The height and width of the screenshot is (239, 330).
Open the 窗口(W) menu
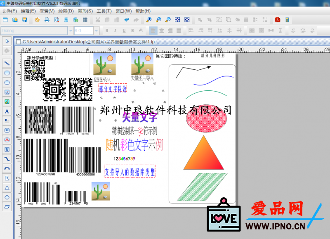(123, 11)
